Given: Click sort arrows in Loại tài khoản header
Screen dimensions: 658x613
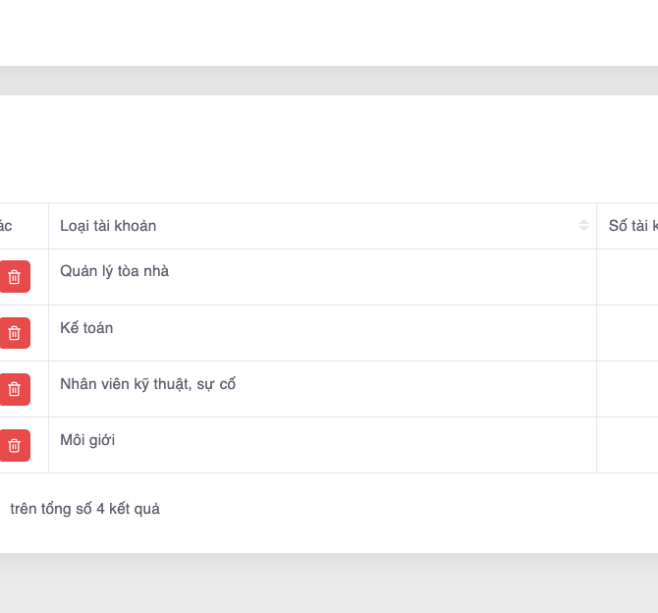Looking at the screenshot, I should click(x=583, y=226).
